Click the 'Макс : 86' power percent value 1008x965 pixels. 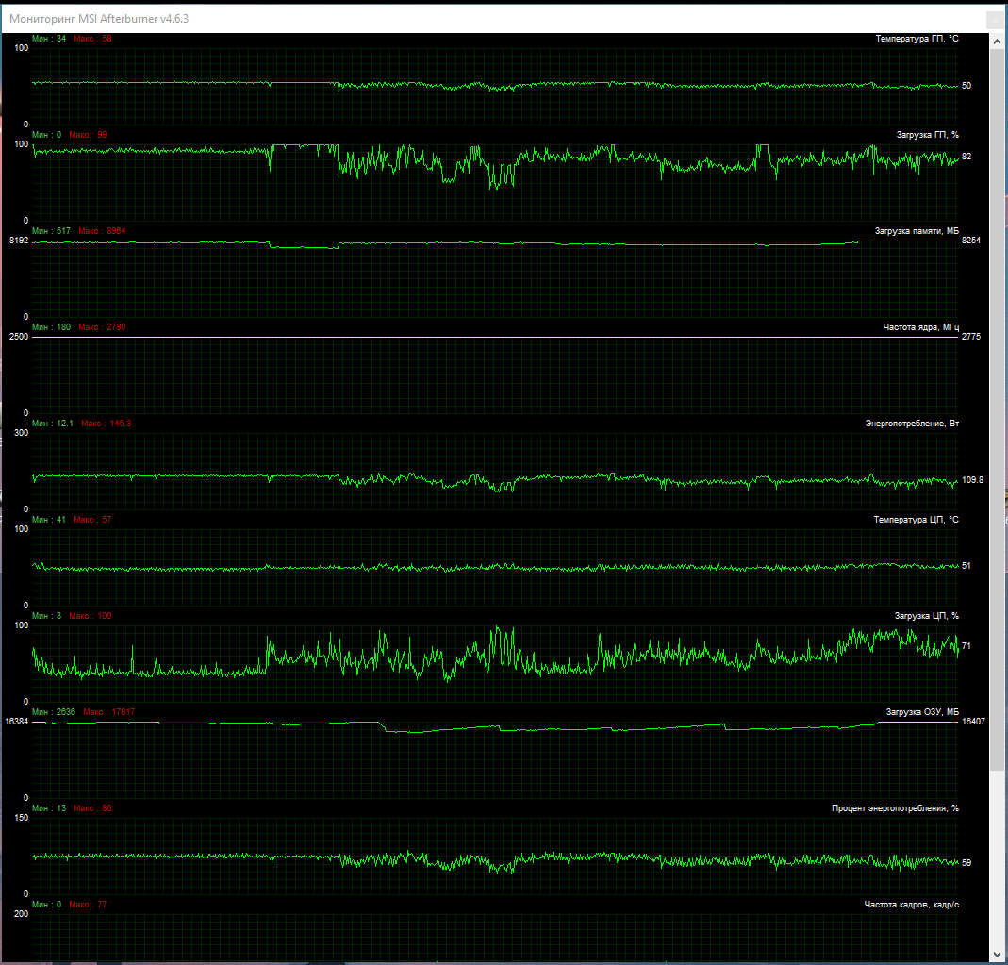(x=92, y=808)
